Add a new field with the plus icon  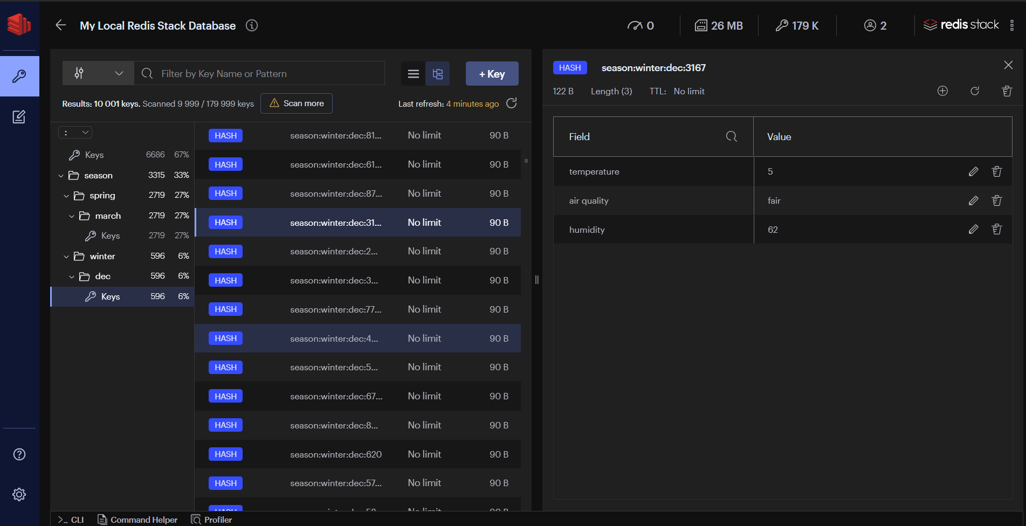click(x=942, y=91)
